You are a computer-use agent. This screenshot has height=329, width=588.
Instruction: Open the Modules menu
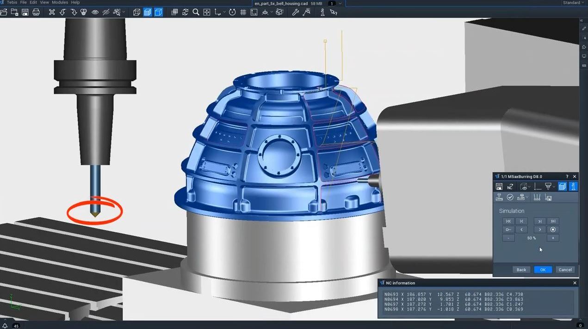coord(60,2)
